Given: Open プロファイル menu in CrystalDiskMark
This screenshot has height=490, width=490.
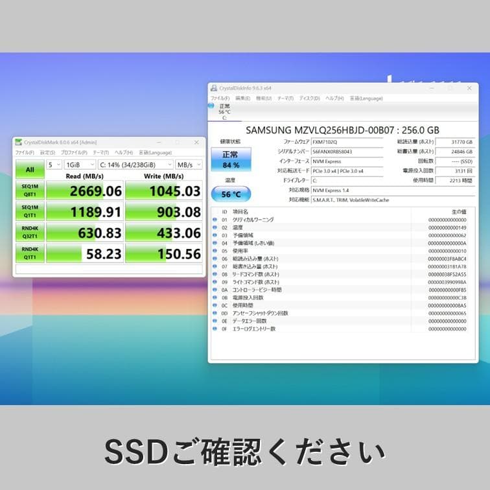Looking at the screenshot, I should tap(74, 152).
